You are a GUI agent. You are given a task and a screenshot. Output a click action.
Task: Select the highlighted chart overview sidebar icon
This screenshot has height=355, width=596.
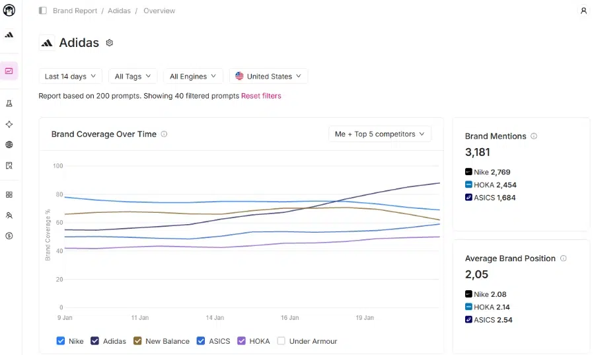tap(9, 71)
